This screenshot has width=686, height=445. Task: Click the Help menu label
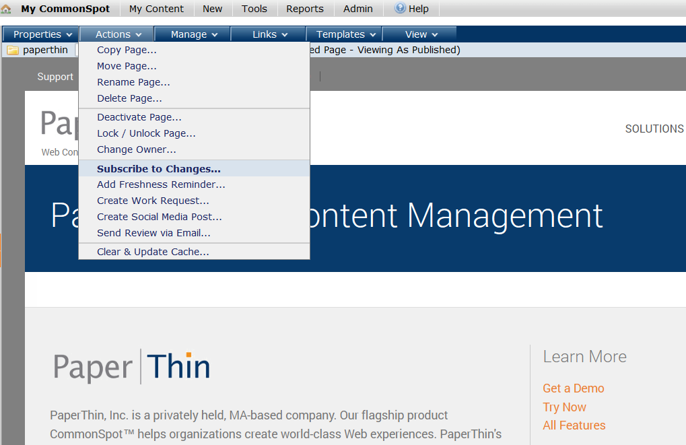click(x=419, y=9)
